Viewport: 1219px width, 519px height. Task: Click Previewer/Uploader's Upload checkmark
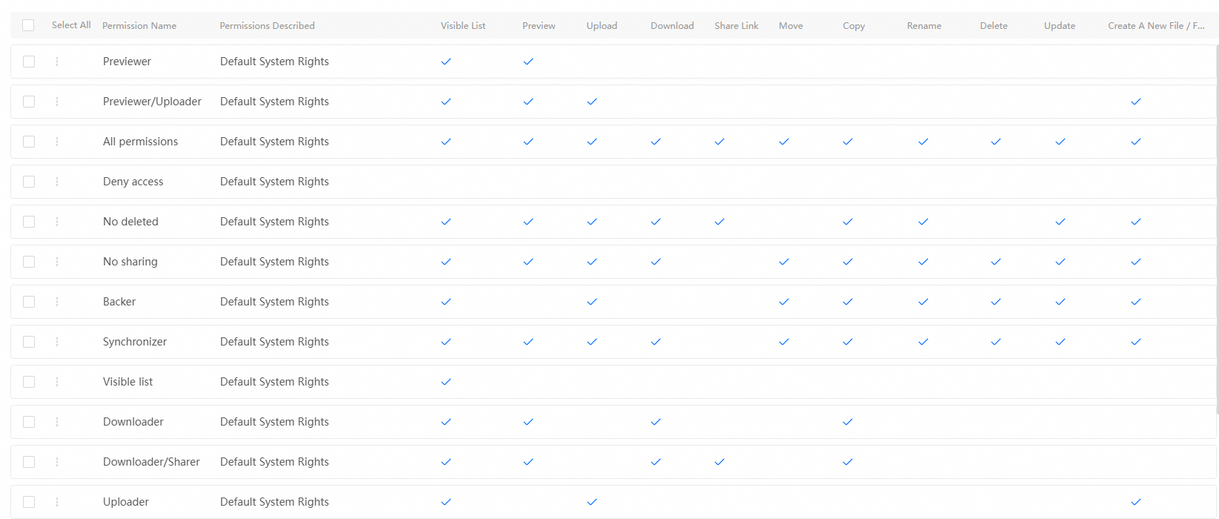coord(592,102)
